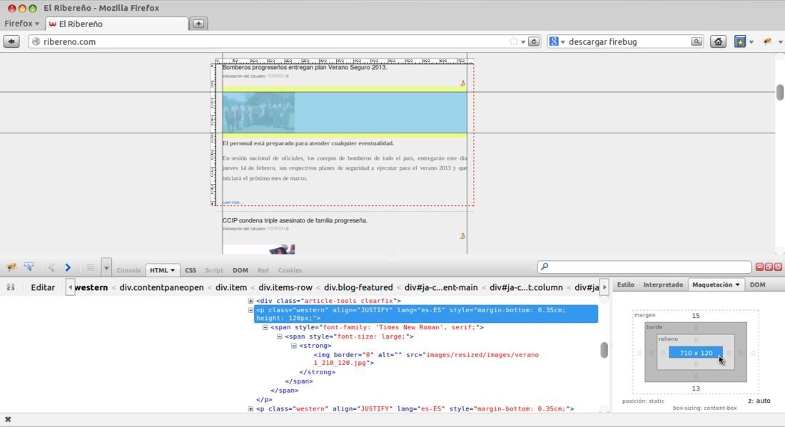Viewport: 785px width, 427px height.
Task: Switch to the Script panel
Action: click(x=214, y=270)
